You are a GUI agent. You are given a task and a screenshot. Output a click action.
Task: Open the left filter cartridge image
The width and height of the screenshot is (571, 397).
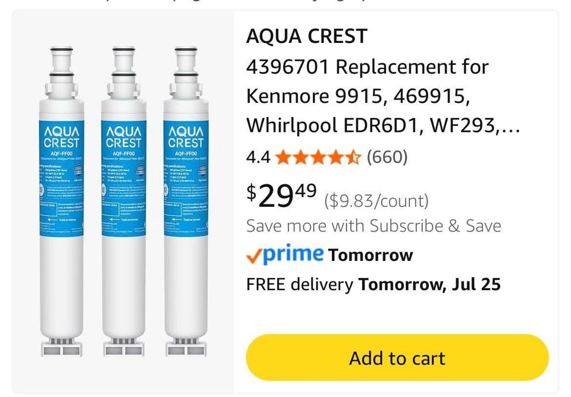[x=61, y=201]
